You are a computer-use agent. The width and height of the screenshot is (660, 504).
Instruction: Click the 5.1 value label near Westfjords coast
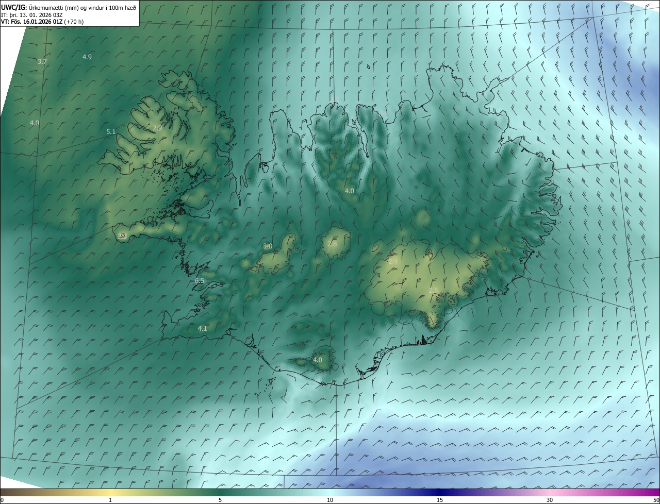(111, 132)
